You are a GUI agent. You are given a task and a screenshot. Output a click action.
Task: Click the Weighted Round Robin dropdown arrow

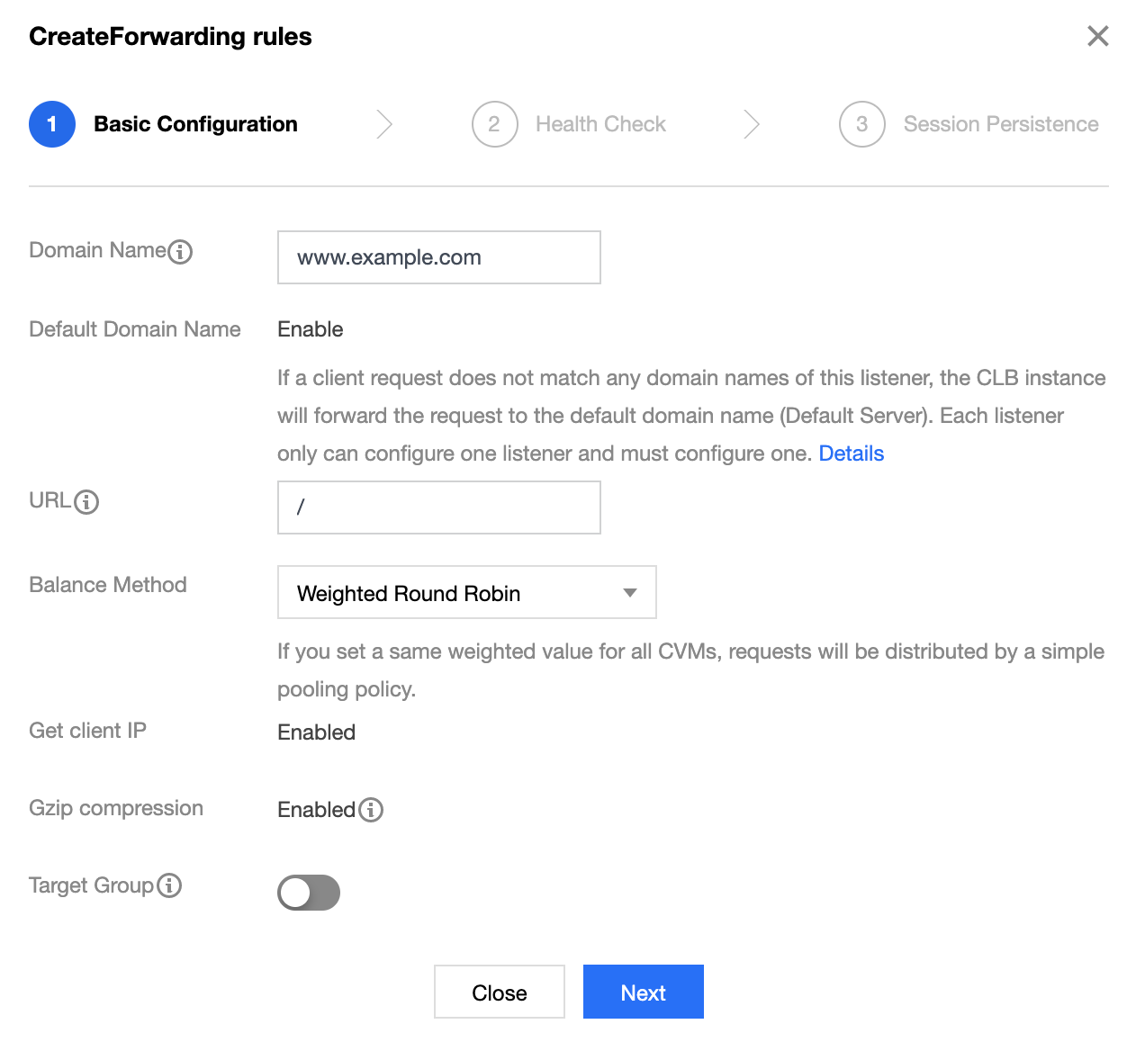[630, 592]
